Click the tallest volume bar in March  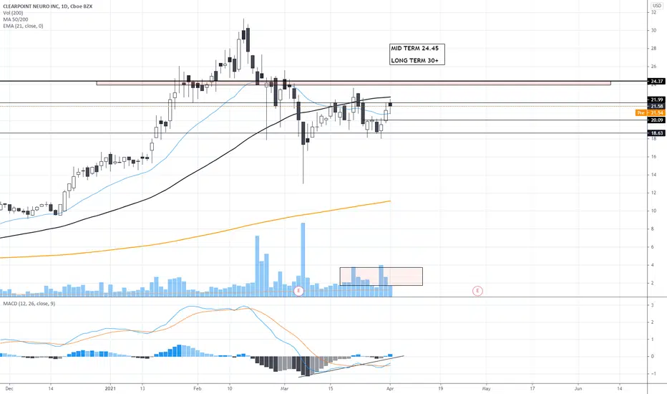pos(303,259)
